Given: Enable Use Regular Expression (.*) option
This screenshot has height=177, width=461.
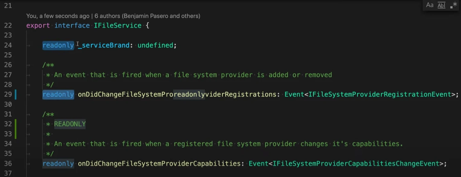Looking at the screenshot, I should click(453, 5).
